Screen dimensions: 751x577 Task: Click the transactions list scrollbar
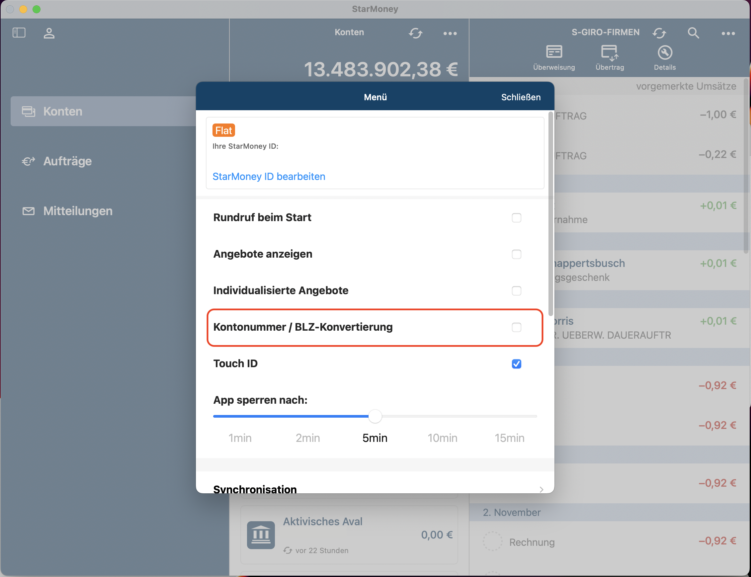coord(746,166)
